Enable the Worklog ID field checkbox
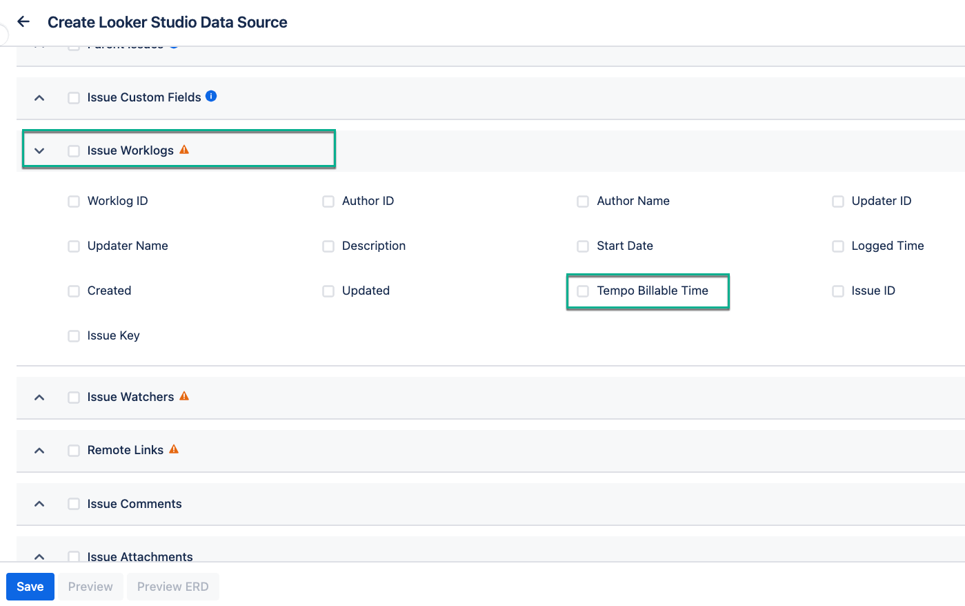Viewport: 965px width, 606px height. [74, 202]
